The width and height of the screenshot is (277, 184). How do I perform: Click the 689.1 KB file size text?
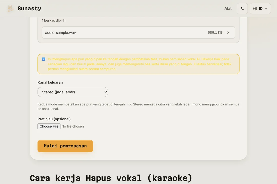(215, 33)
